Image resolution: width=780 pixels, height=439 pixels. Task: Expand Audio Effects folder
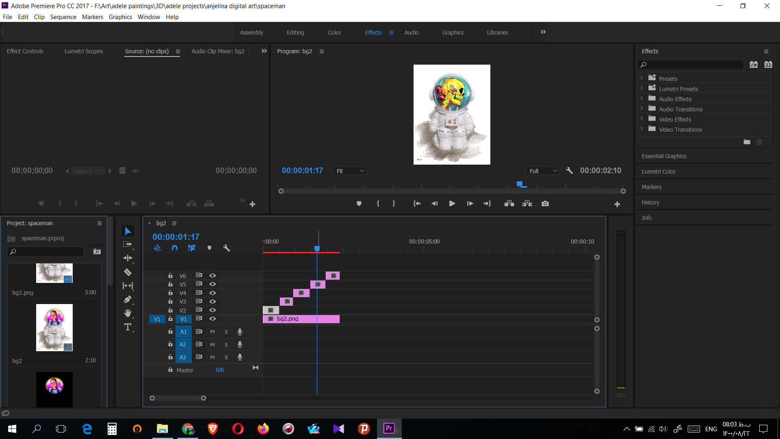641,98
